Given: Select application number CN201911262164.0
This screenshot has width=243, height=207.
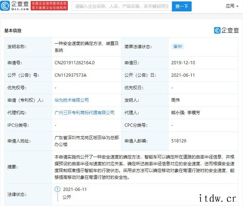Looking at the screenshot, I should click(75, 63).
